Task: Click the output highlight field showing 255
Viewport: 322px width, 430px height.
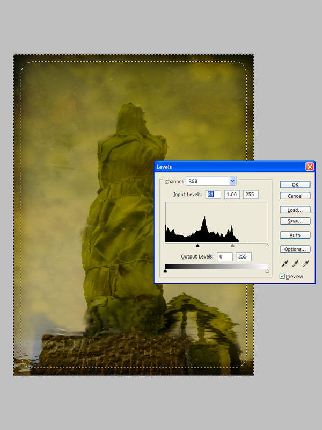Action: point(244,257)
